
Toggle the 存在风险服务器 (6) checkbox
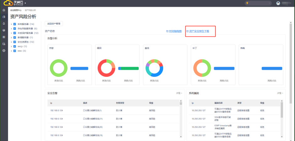[x=15, y=28]
